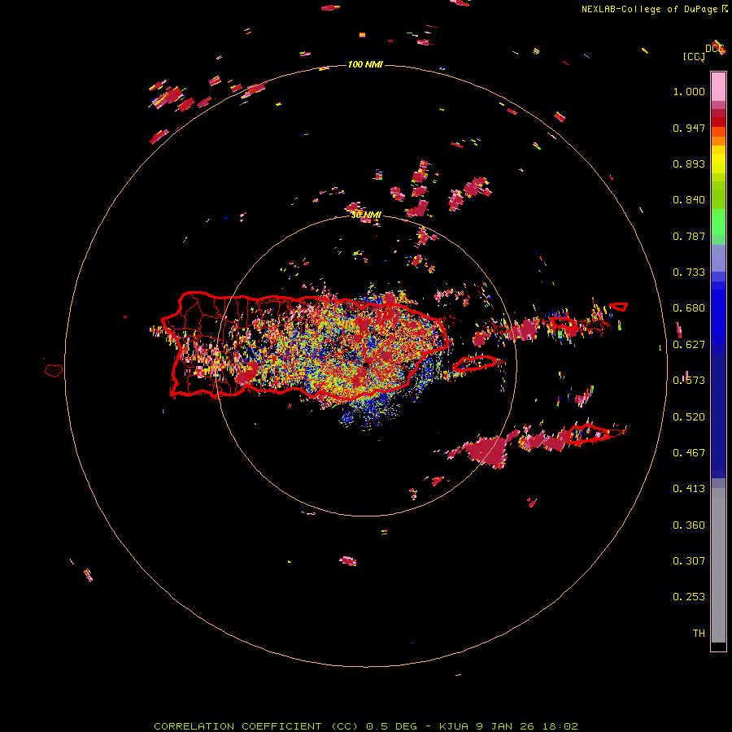Click the 0.787 scale value

[689, 236]
